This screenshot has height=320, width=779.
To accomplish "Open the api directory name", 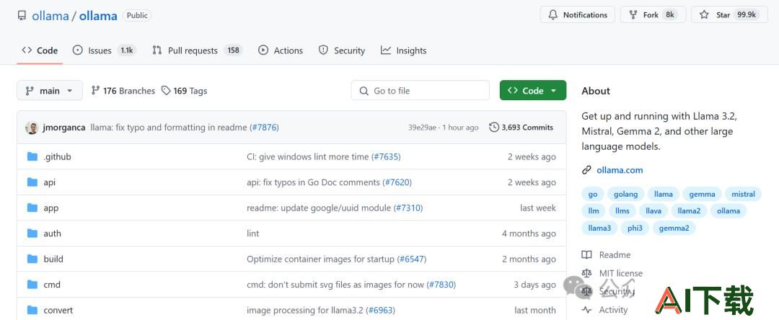I will [50, 182].
